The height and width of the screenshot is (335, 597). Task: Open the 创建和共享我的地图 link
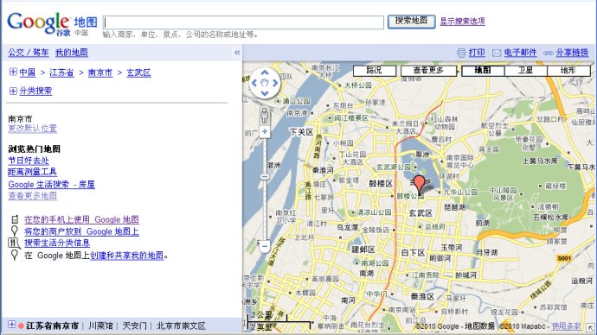pyautogui.click(x=127, y=256)
